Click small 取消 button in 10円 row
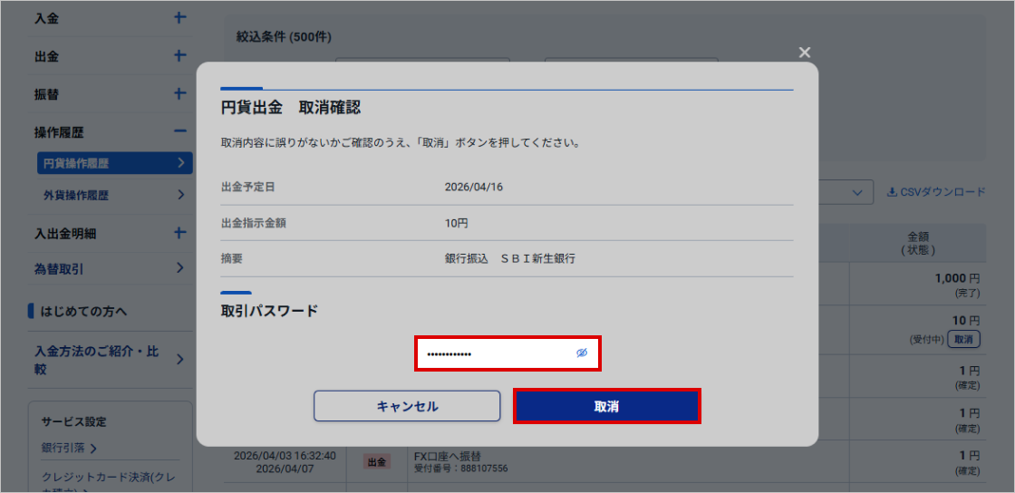The image size is (1015, 493). click(968, 339)
